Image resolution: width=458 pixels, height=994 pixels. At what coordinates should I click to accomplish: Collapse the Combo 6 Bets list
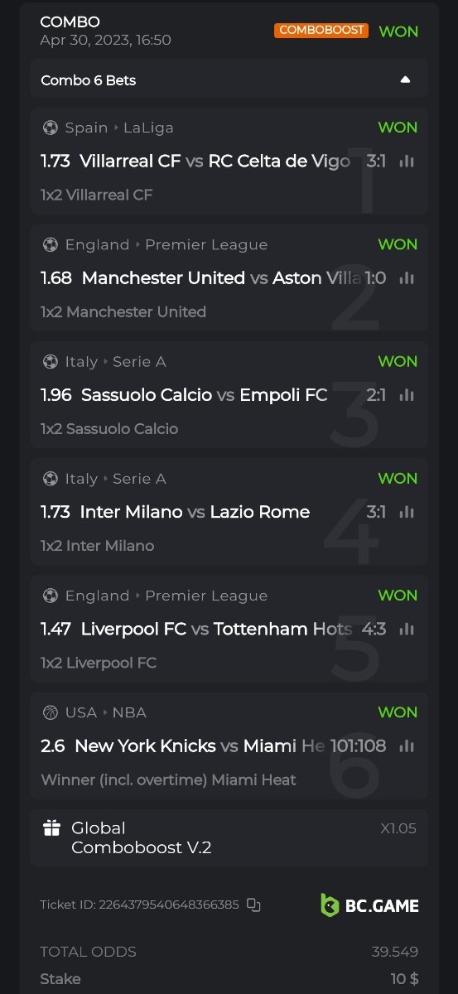click(405, 80)
